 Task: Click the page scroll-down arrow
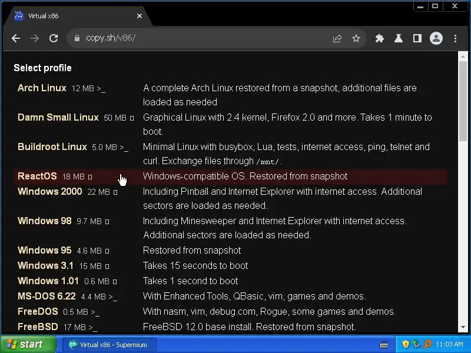[463, 327]
